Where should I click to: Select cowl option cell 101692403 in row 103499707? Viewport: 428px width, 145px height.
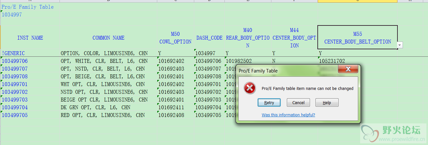tap(176, 69)
